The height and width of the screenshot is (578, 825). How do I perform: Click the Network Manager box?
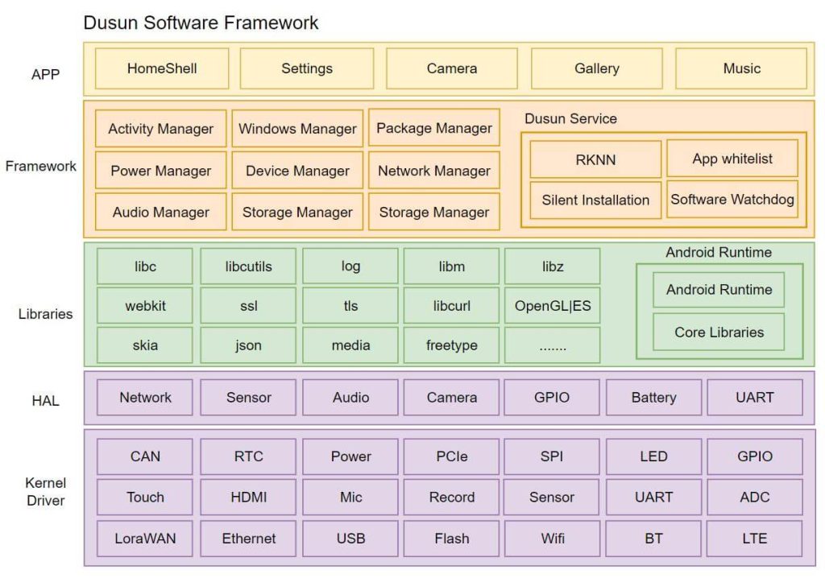(434, 171)
